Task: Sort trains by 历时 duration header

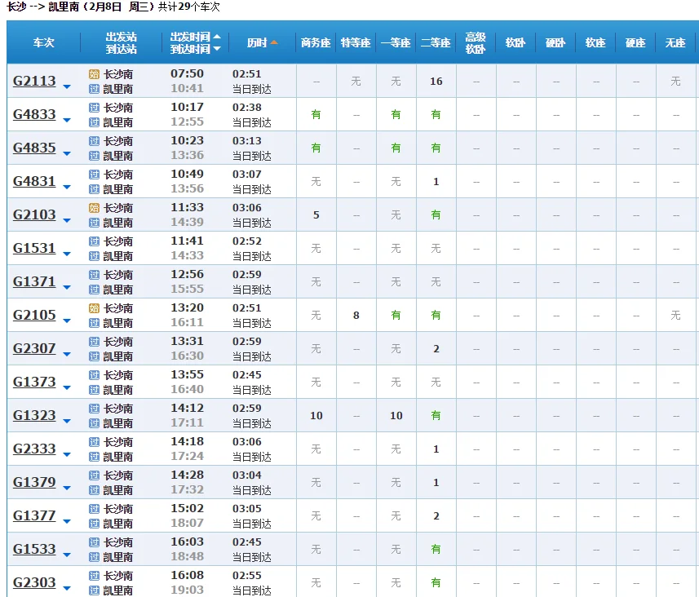Action: click(x=258, y=42)
